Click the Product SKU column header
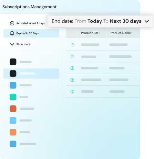The width and height of the screenshot is (154, 159). pyautogui.click(x=90, y=33)
